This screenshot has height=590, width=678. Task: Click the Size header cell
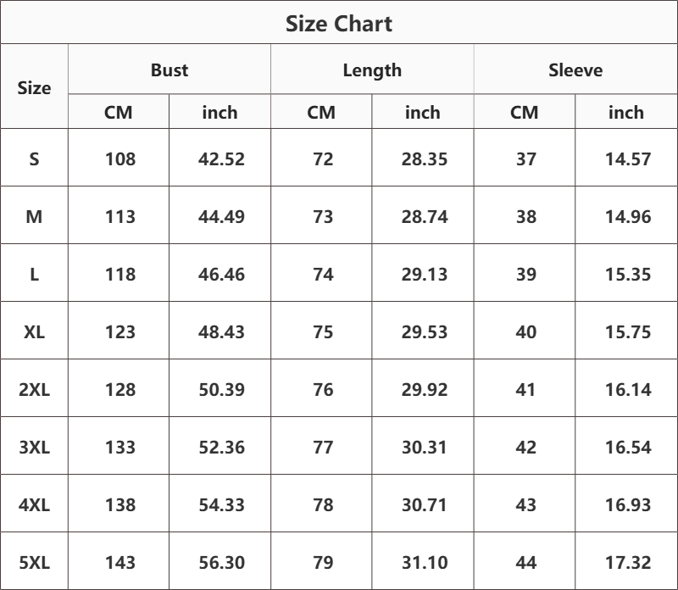34,87
